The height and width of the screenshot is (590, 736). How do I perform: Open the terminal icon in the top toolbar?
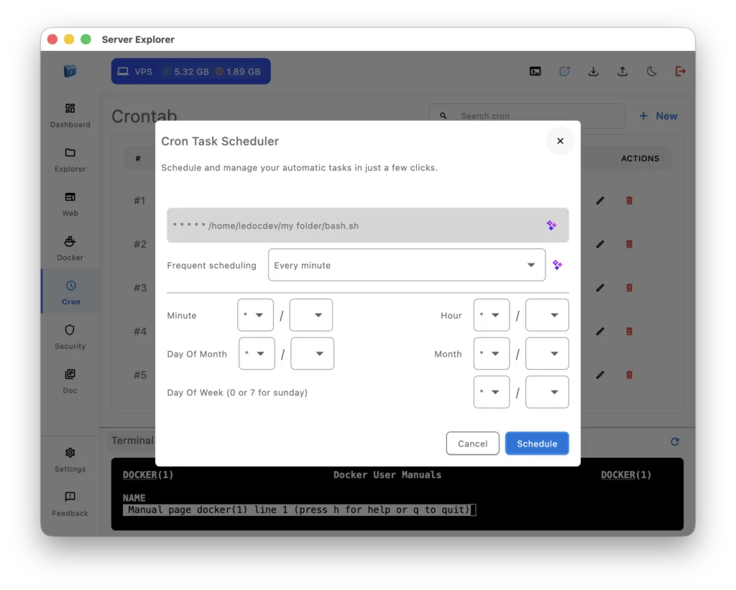[535, 71]
